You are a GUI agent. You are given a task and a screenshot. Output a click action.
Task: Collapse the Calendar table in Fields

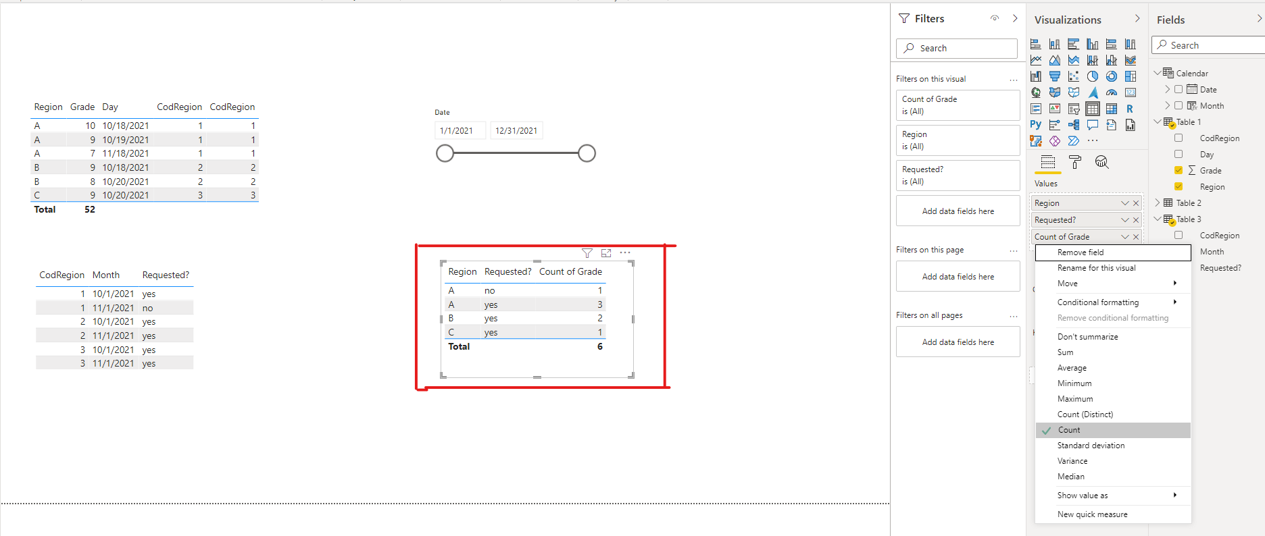1157,72
